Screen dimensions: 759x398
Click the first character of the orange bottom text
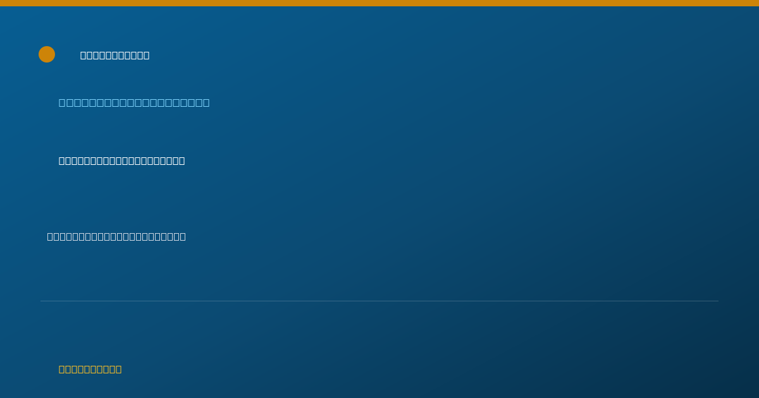coord(62,370)
